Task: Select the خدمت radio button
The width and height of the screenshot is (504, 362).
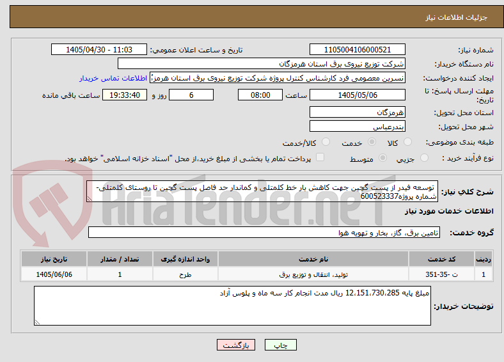Action: pos(372,142)
